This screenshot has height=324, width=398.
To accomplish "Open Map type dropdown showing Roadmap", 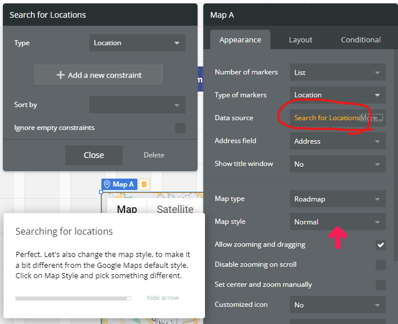I will [338, 199].
